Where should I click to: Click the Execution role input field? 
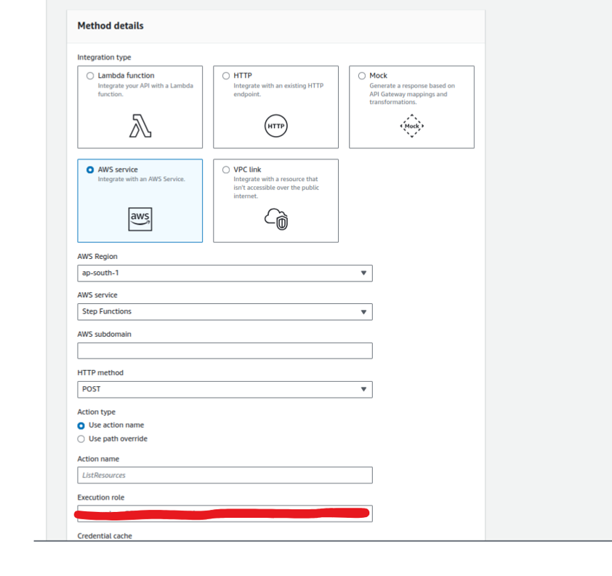pos(225,513)
